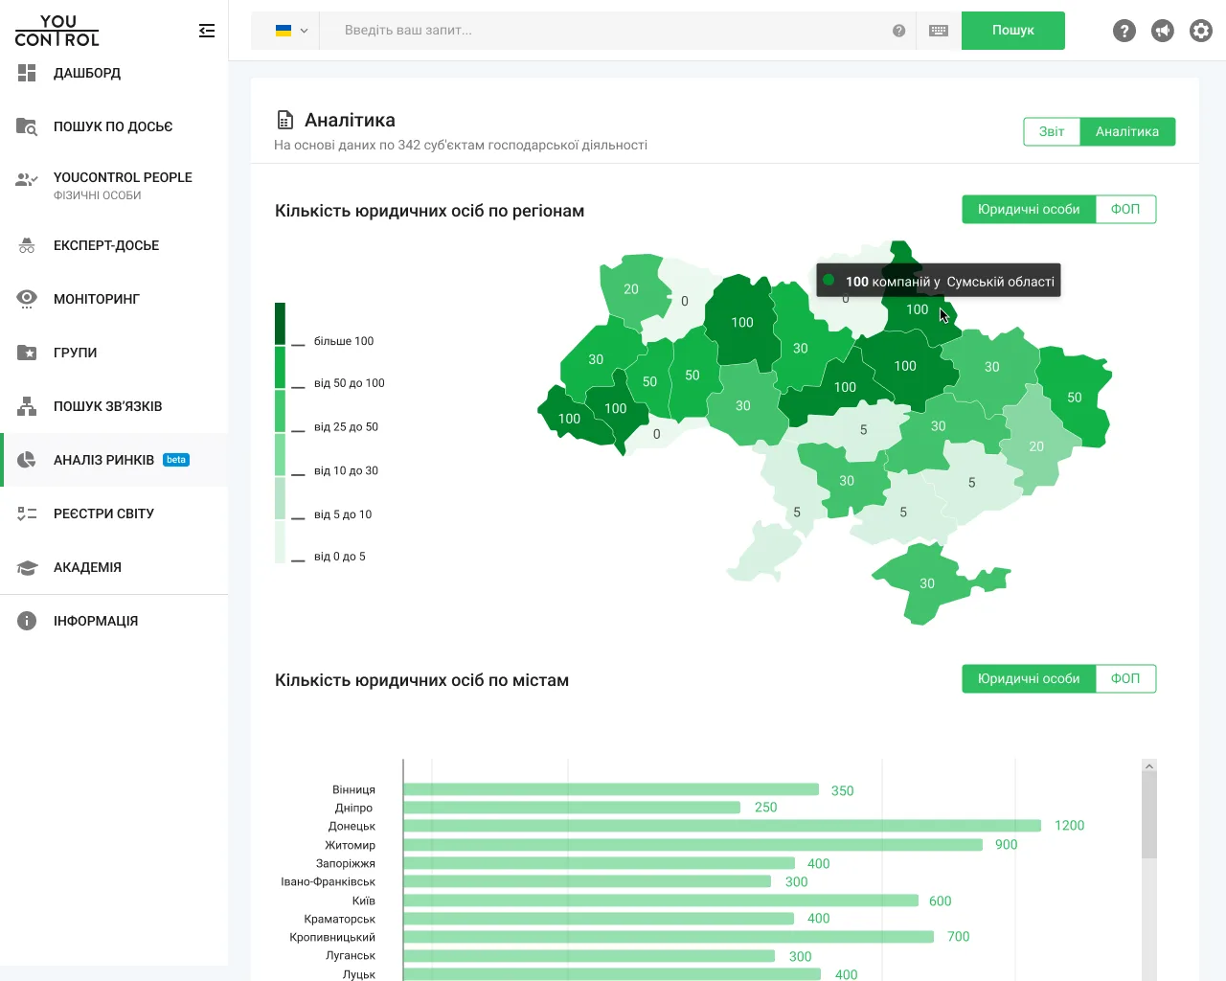1226x981 pixels.
Task: Click the Реєстри світу checklist icon
Action: 27,513
